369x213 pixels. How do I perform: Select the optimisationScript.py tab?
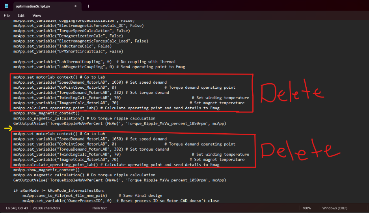click(38, 6)
